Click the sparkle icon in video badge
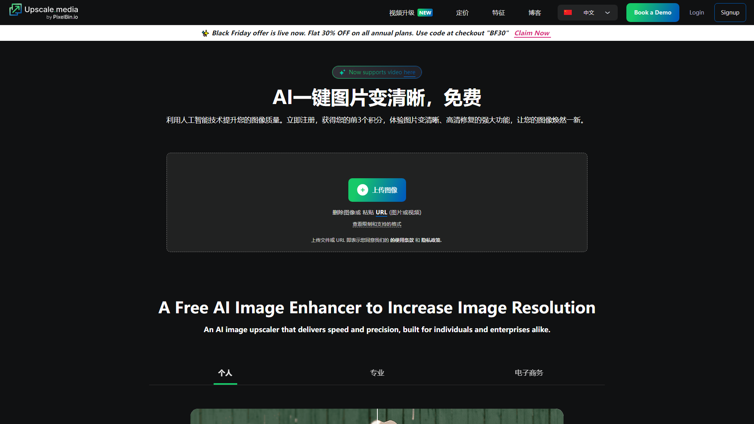Viewport: 754px width, 424px height. pyautogui.click(x=342, y=72)
